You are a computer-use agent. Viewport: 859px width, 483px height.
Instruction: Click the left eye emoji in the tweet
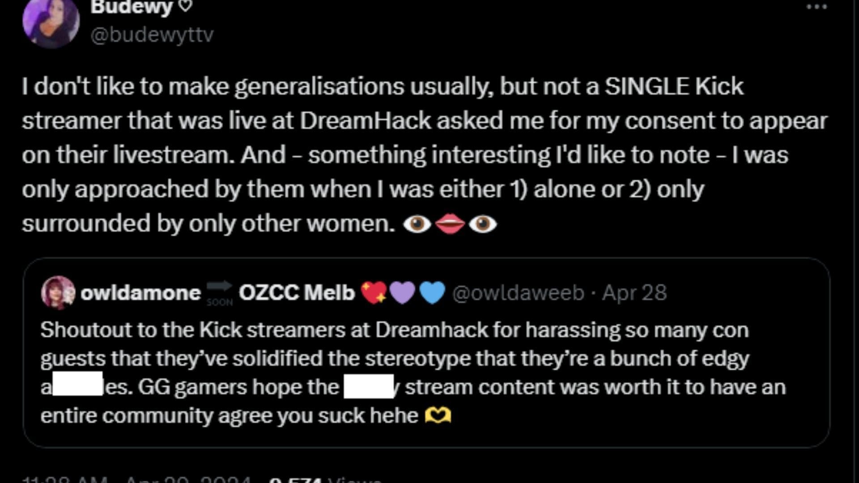(x=417, y=224)
